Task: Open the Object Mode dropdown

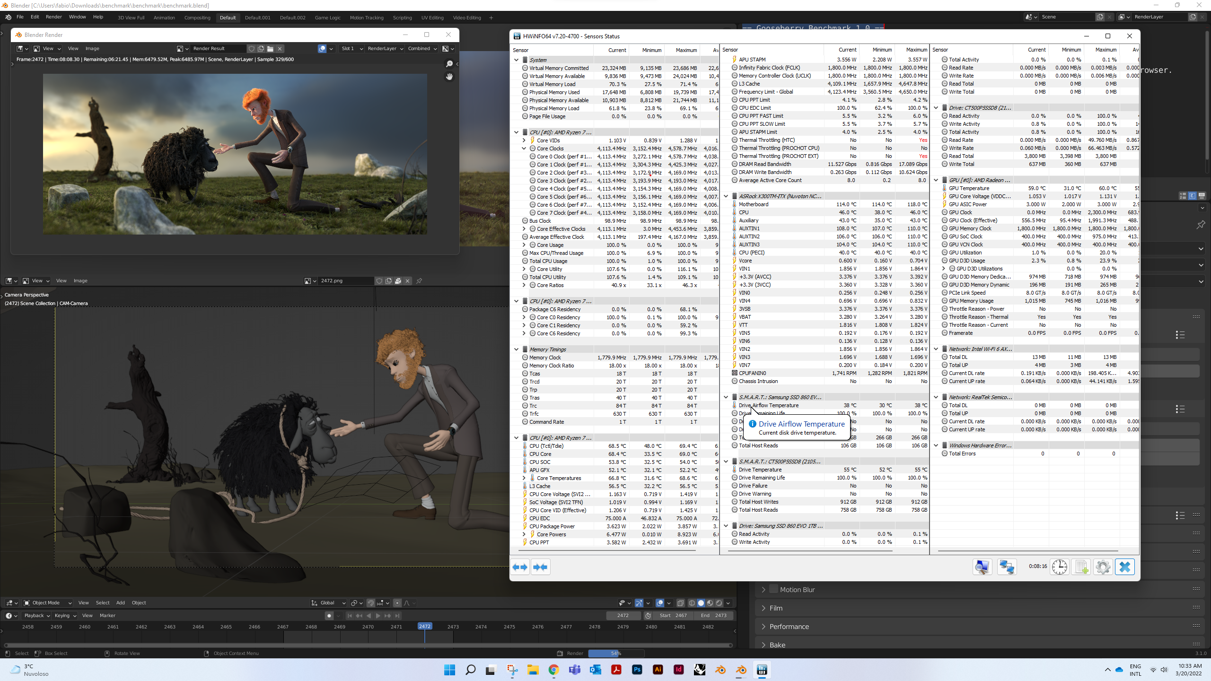Action: (x=47, y=603)
